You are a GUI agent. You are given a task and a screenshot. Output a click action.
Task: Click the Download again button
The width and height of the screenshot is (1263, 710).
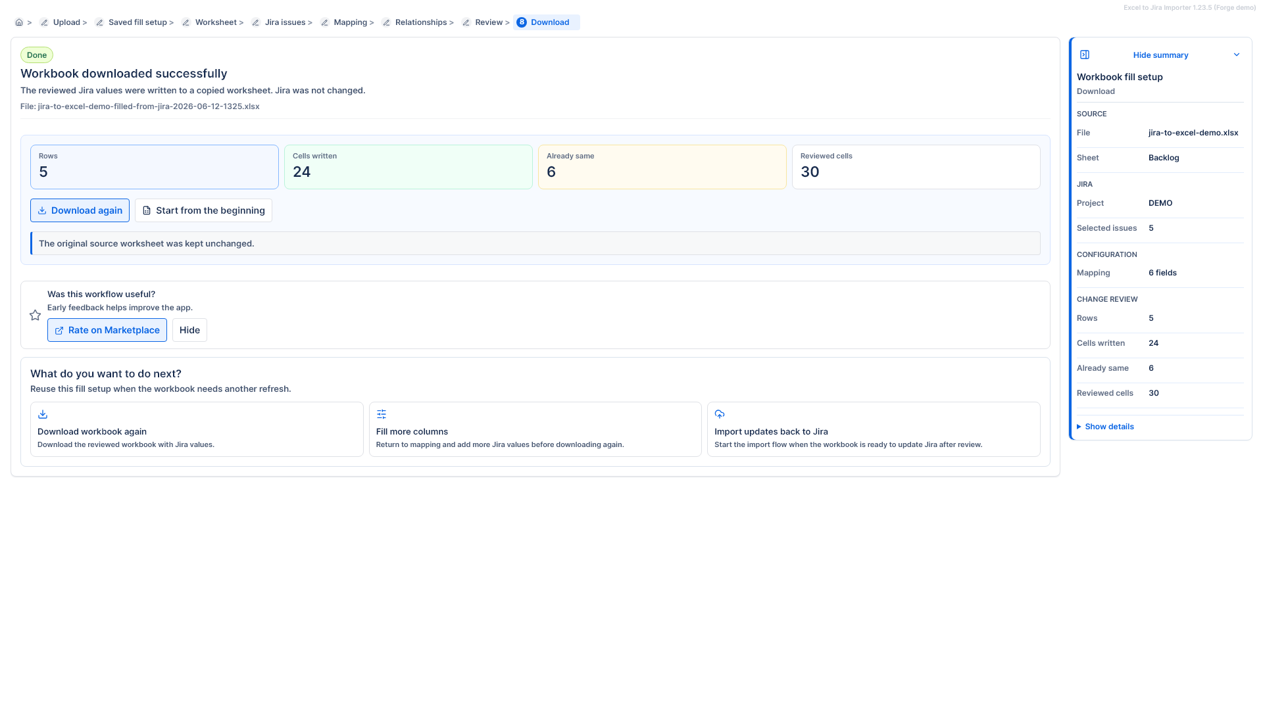[80, 210]
